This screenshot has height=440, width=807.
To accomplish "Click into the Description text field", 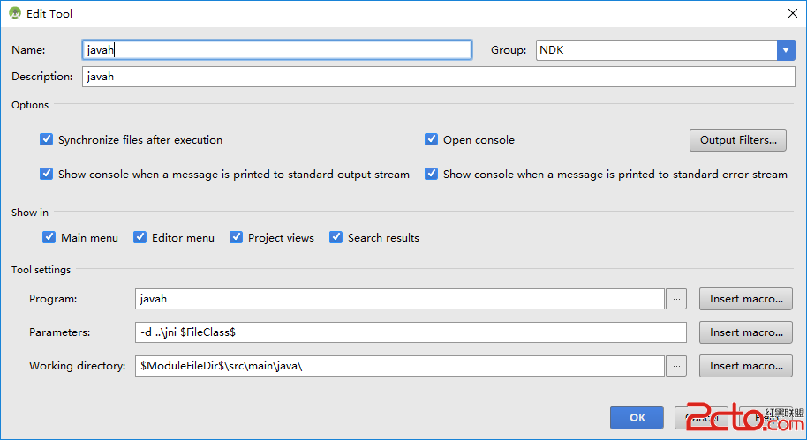I will point(438,77).
